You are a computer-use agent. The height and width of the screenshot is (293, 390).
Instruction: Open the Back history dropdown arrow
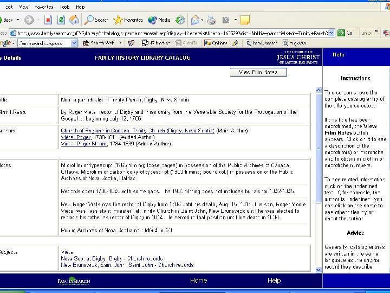tap(18, 20)
